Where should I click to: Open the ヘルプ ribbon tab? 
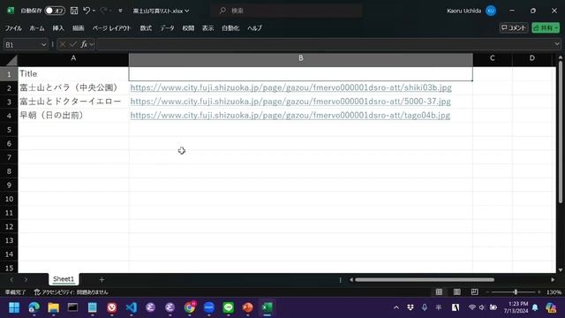[x=255, y=28]
